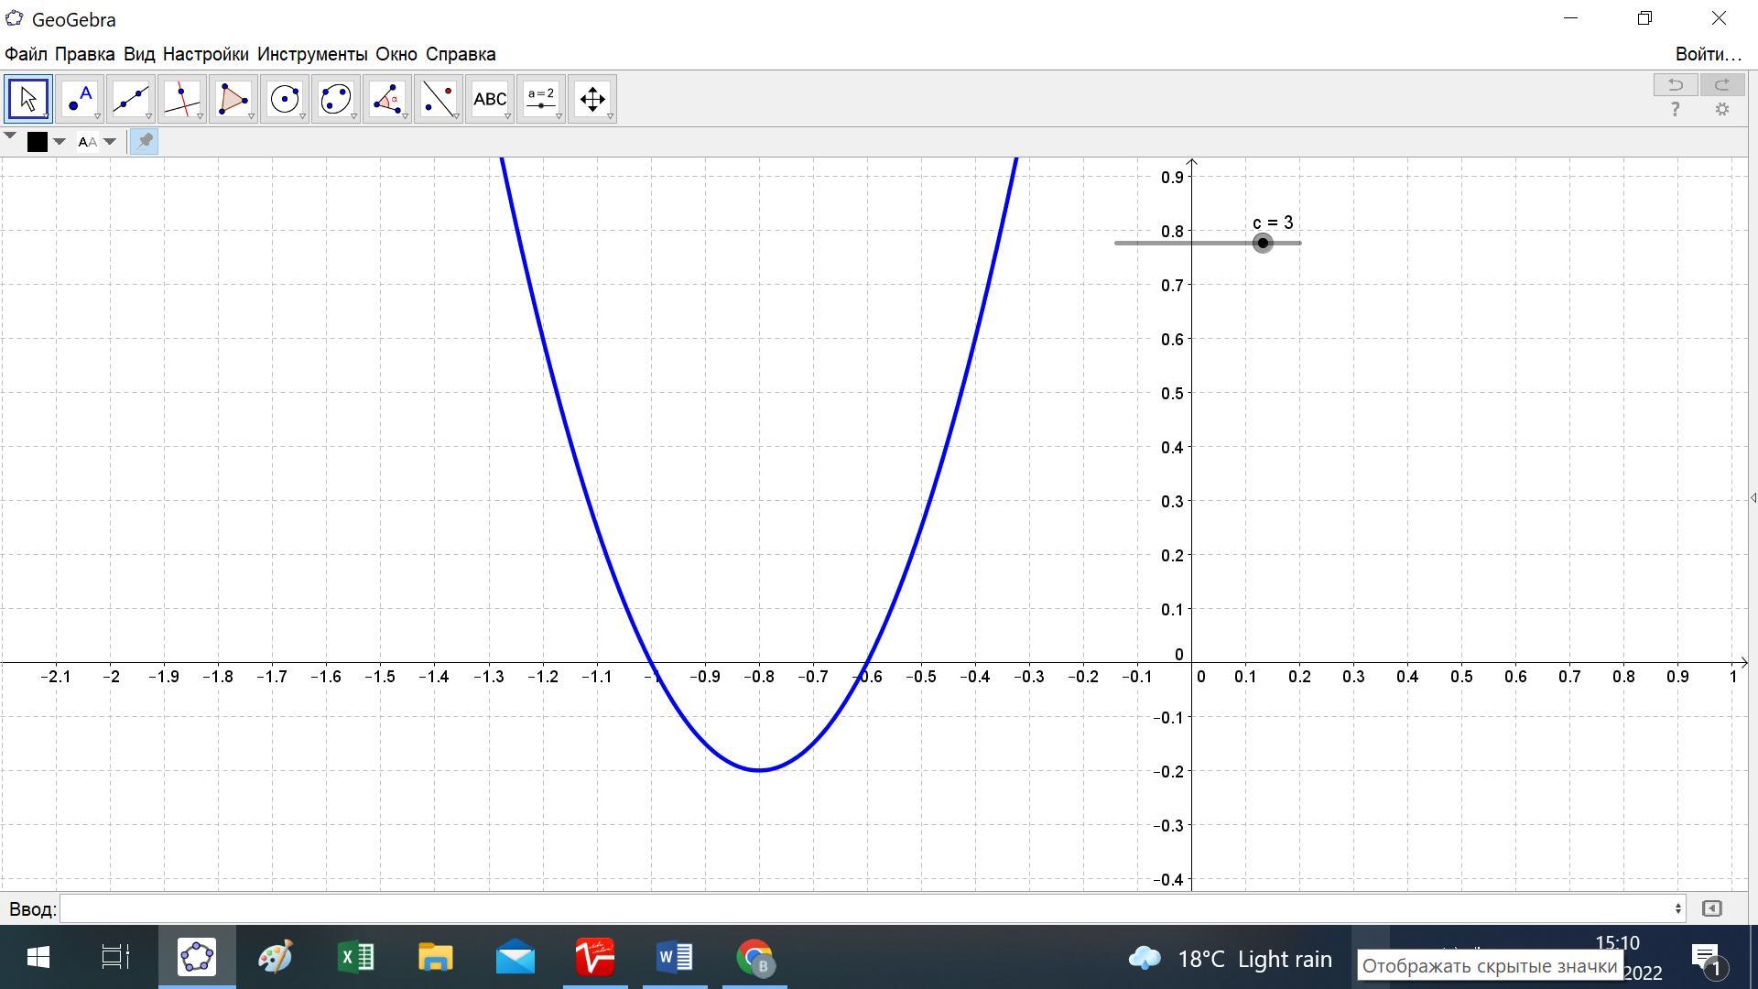1758x989 pixels.
Task: Open File Explorer from the taskbar
Action: pos(436,958)
